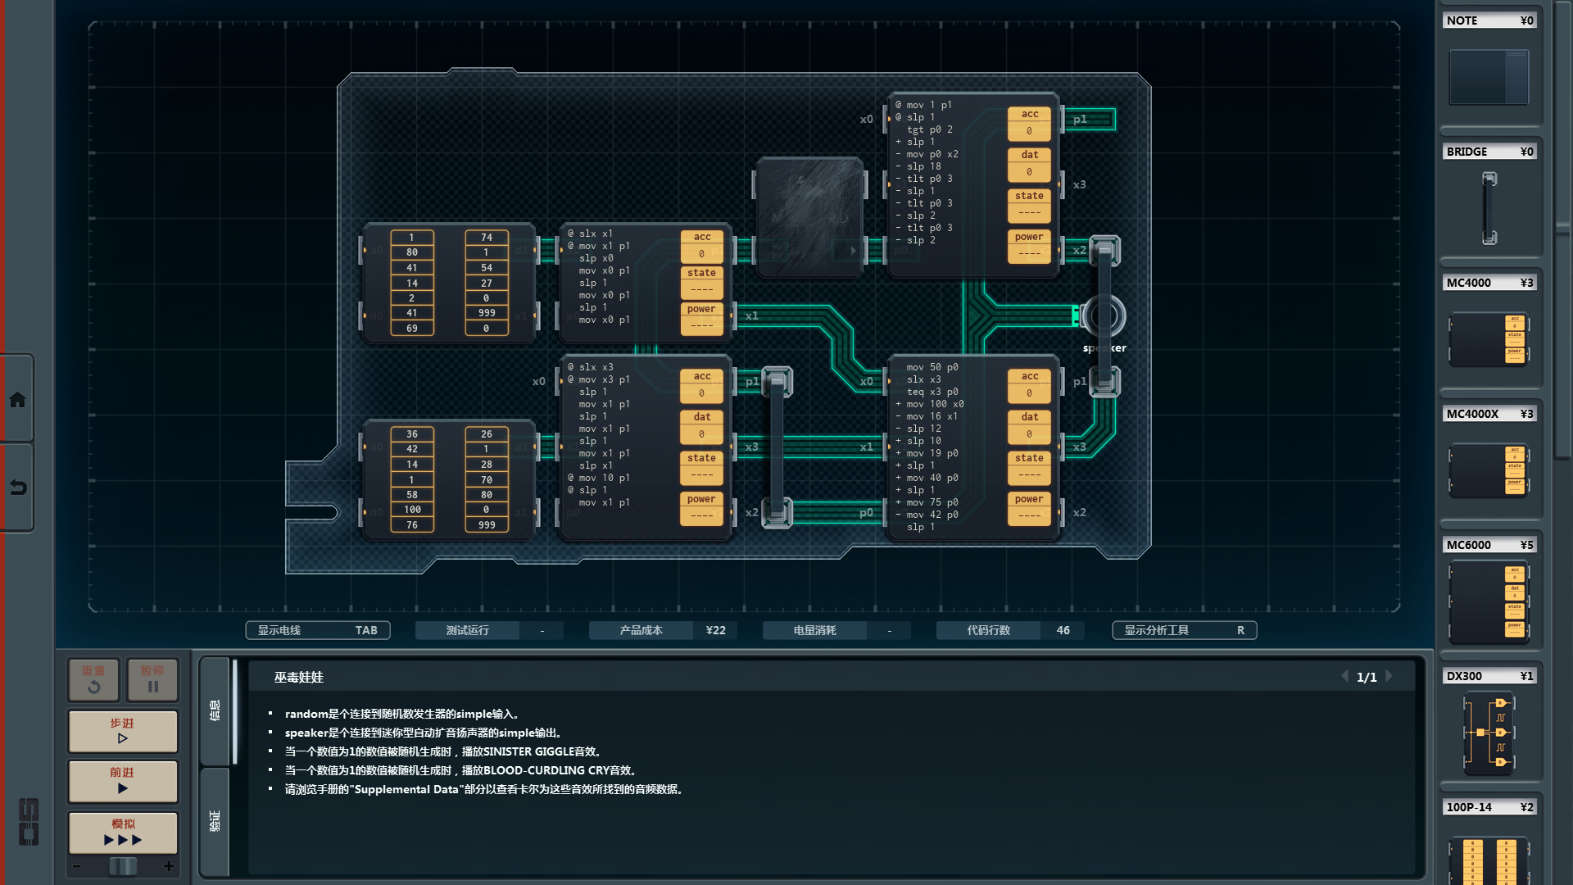
Task: Click next page arrow beside 1/1
Action: coord(1389,676)
